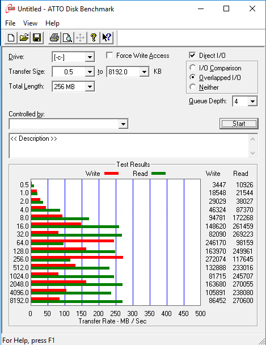Viewport: 266px width, 345px height.
Task: Open Print Preview toolbar icon
Action: pyautogui.click(x=67, y=38)
